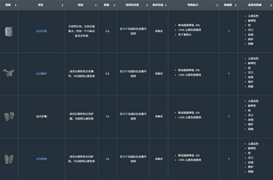Click the 描述 column header label
This screenshot has height=180, width=273.
coord(81,5)
